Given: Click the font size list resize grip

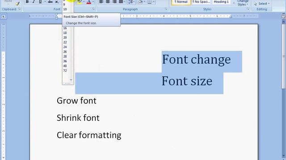Looking at the screenshot, I should pyautogui.click(x=68, y=84).
